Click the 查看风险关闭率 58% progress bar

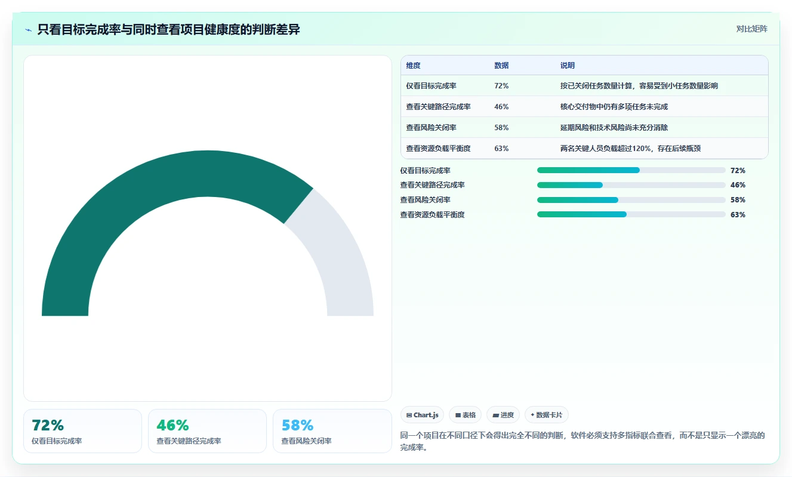[x=631, y=200]
